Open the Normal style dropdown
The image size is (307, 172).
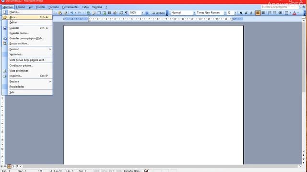coord(194,13)
